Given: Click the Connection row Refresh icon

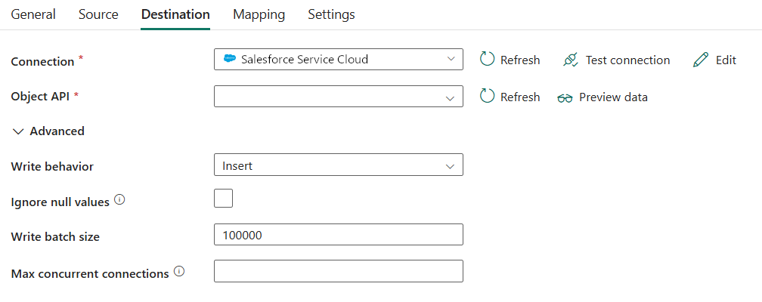Looking at the screenshot, I should tap(488, 60).
